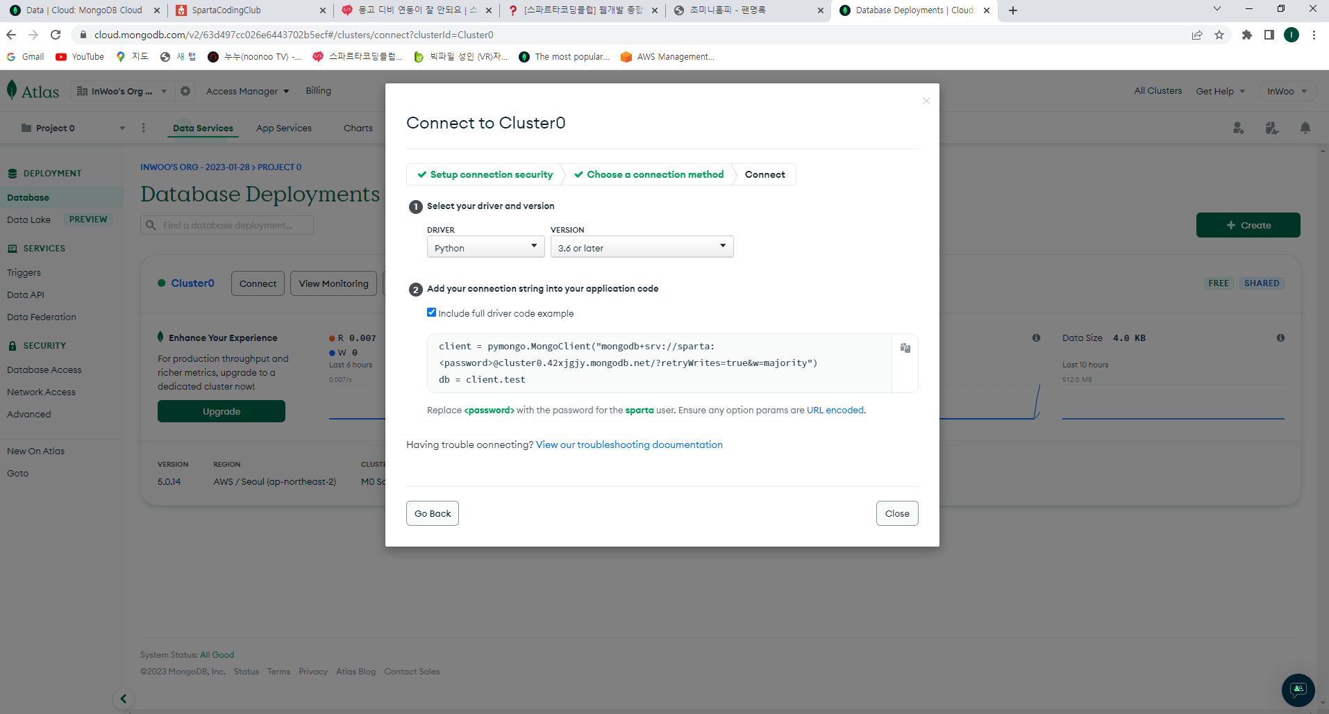Click the Cluster0 cluster name link
The image size is (1329, 714).
[x=192, y=283]
